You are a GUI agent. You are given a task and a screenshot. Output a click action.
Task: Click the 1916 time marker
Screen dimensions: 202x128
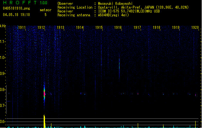(118, 28)
